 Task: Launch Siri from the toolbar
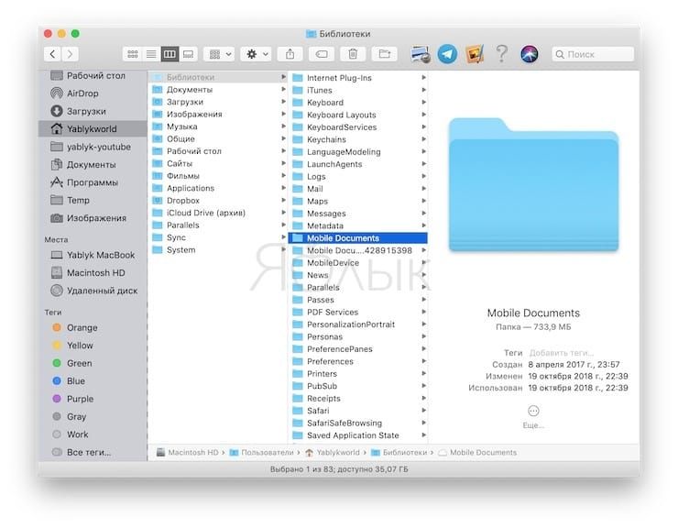529,54
